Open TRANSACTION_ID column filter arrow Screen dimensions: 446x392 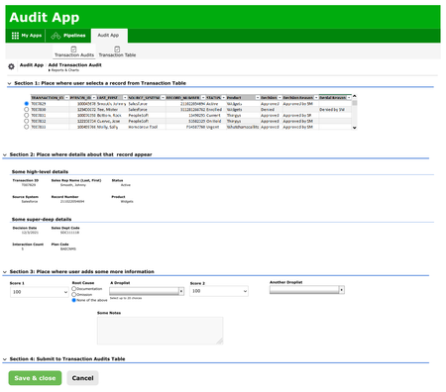pos(66,98)
